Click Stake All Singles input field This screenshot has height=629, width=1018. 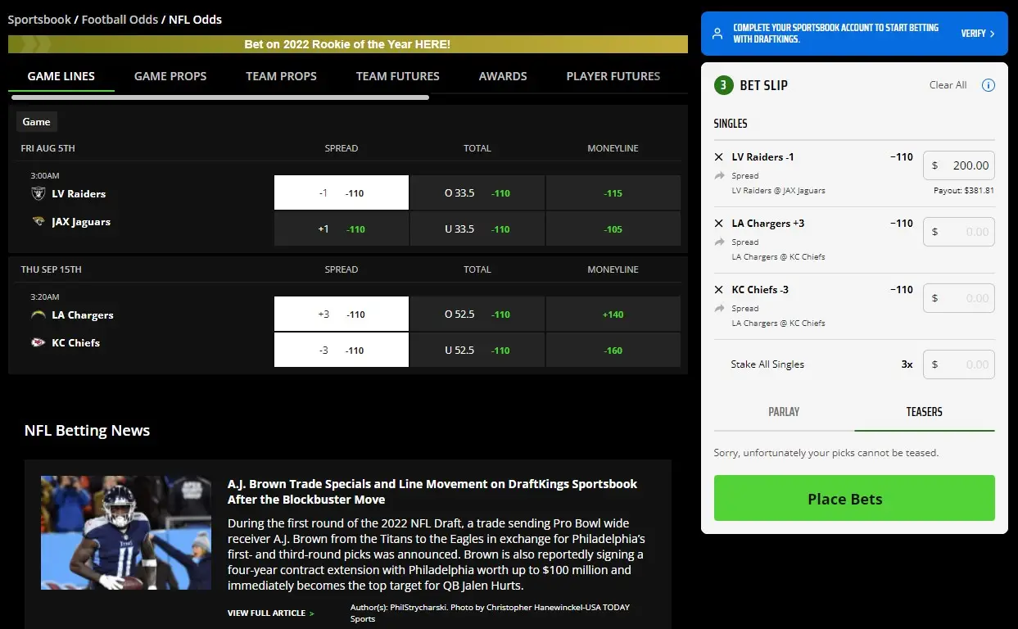(959, 364)
